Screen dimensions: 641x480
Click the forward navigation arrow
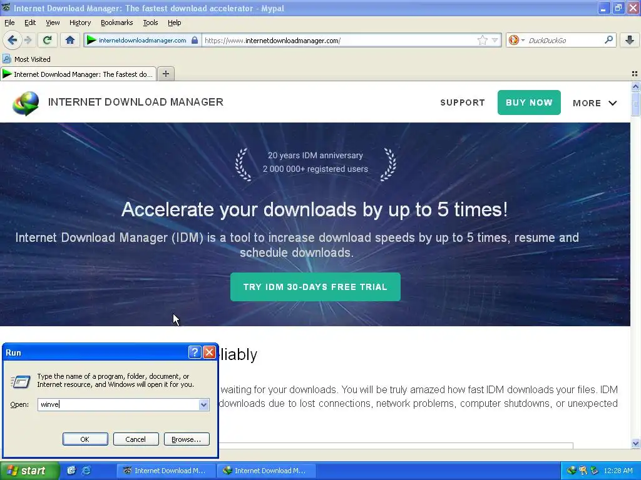(28, 40)
